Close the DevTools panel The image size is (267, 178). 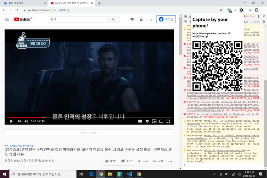click(x=264, y=16)
